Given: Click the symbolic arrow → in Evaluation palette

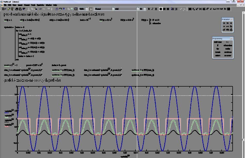Looking at the screenshot, I should pos(224,26).
